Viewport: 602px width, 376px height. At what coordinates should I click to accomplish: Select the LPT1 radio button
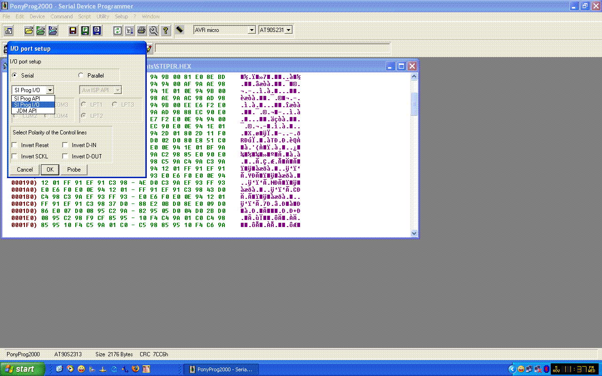pos(84,104)
